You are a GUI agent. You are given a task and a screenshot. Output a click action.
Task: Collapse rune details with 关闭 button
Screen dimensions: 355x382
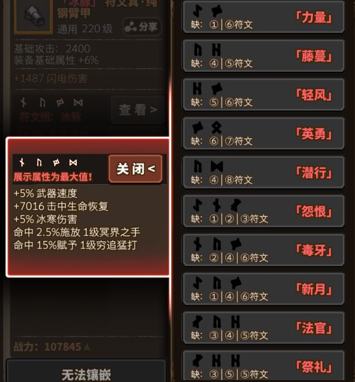[x=135, y=169]
